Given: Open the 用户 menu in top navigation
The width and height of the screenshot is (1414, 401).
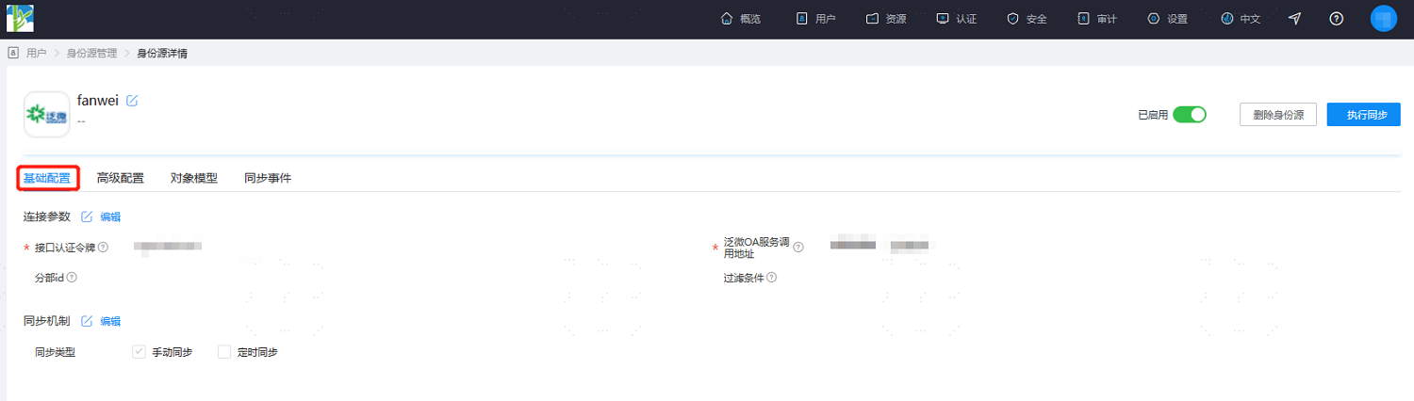Looking at the screenshot, I should click(x=815, y=19).
